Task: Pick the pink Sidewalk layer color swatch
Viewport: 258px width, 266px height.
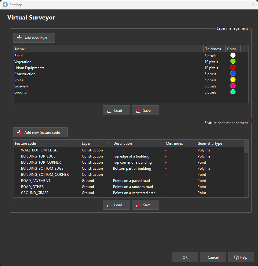Action: pos(233,86)
